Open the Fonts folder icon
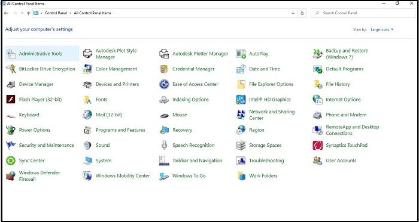 [x=87, y=100]
